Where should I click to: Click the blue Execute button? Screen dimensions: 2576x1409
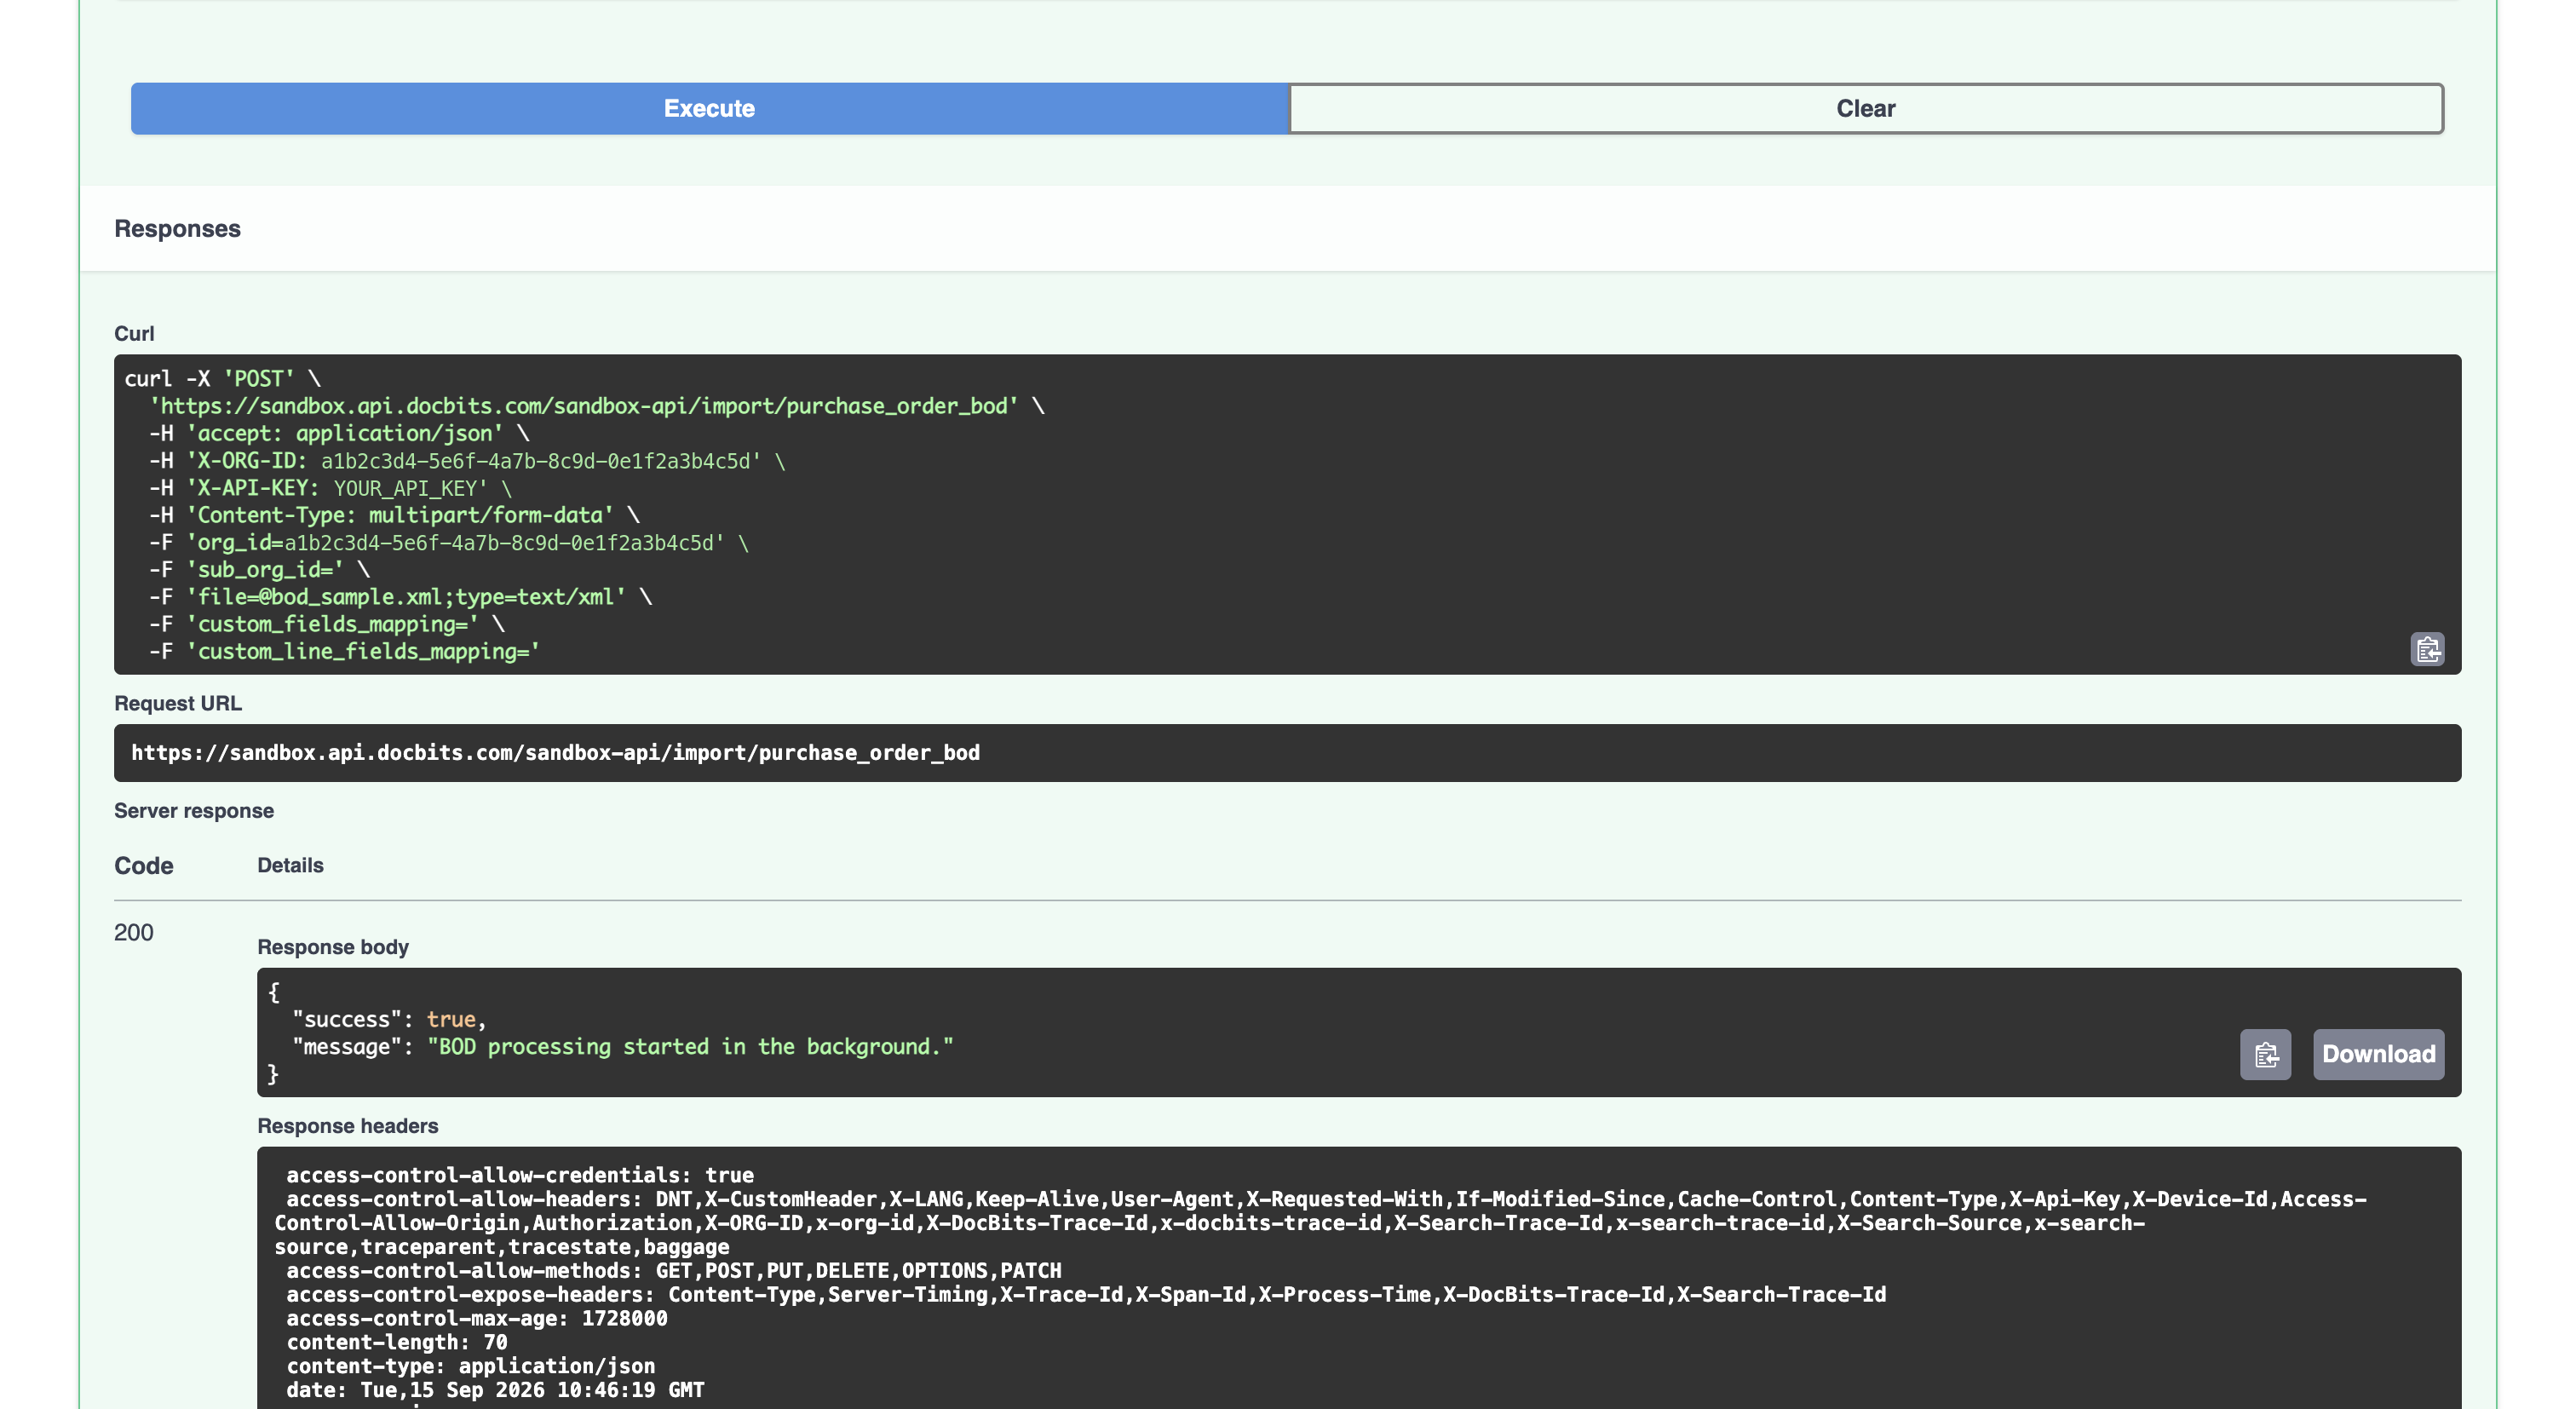pyautogui.click(x=709, y=108)
